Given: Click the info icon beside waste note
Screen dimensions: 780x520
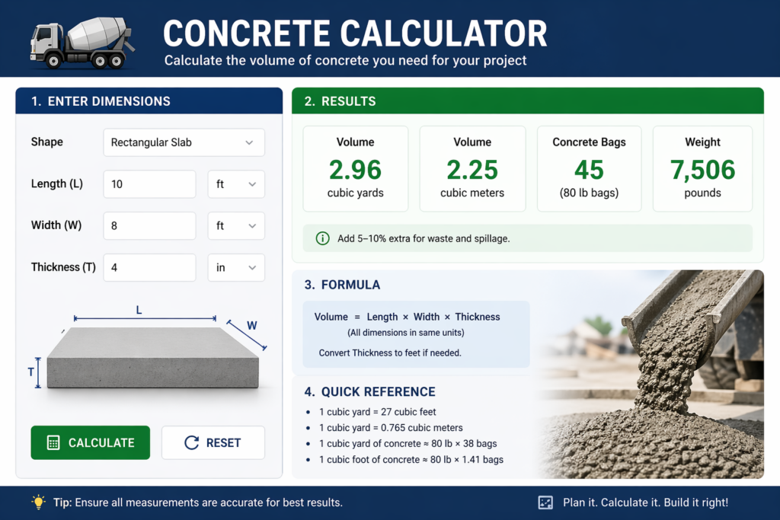Looking at the screenshot, I should click(x=322, y=239).
